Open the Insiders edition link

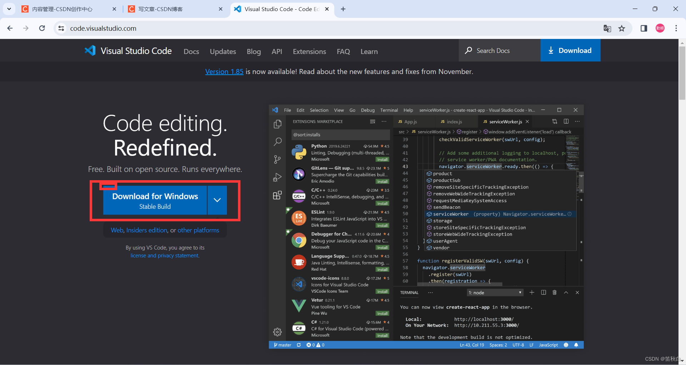coord(147,230)
